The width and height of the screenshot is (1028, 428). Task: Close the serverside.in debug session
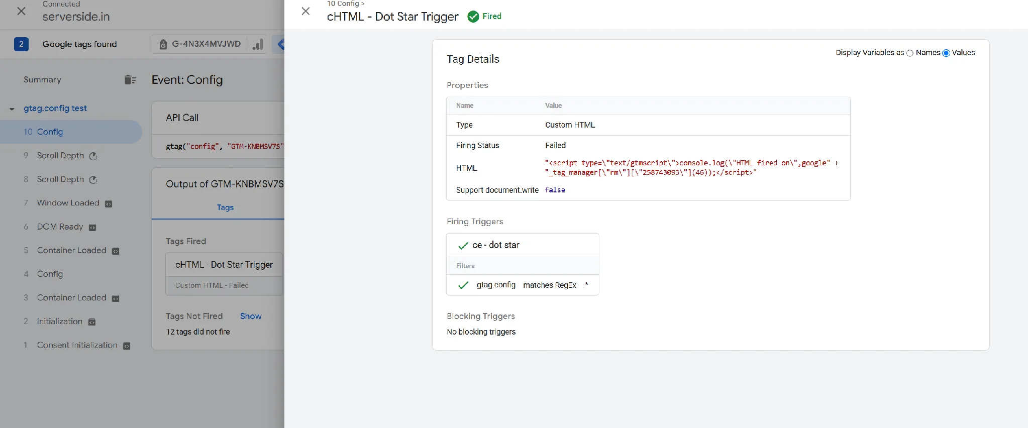pyautogui.click(x=21, y=11)
